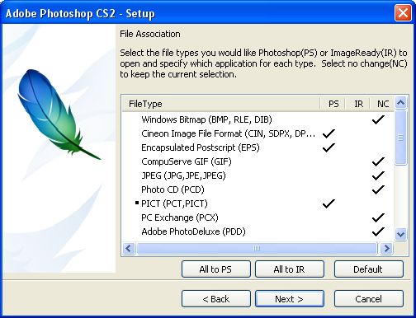Click the All to PS button

click(x=216, y=269)
